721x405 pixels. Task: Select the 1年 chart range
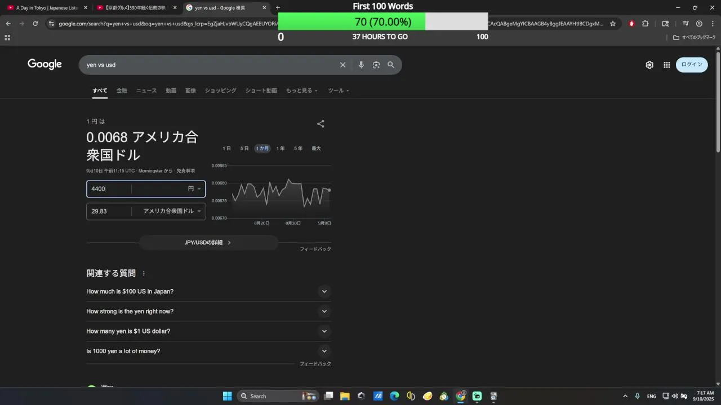coord(281,148)
